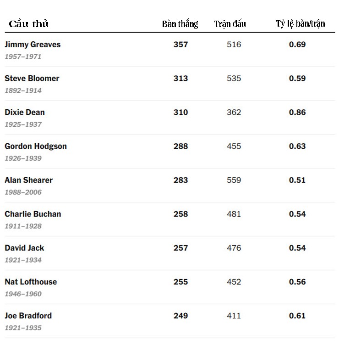Click the Steve Bloomer player name
This screenshot has width=339, height=344.
click(x=32, y=79)
